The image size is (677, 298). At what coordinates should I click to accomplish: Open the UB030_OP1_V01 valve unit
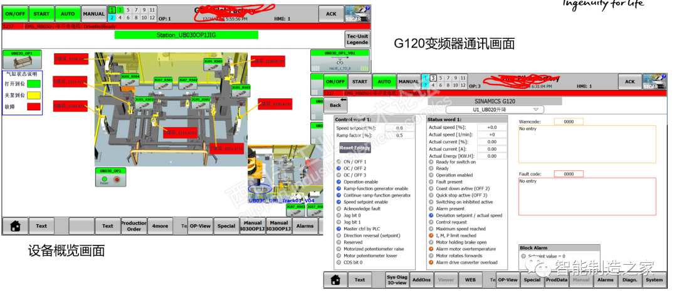pos(340,61)
